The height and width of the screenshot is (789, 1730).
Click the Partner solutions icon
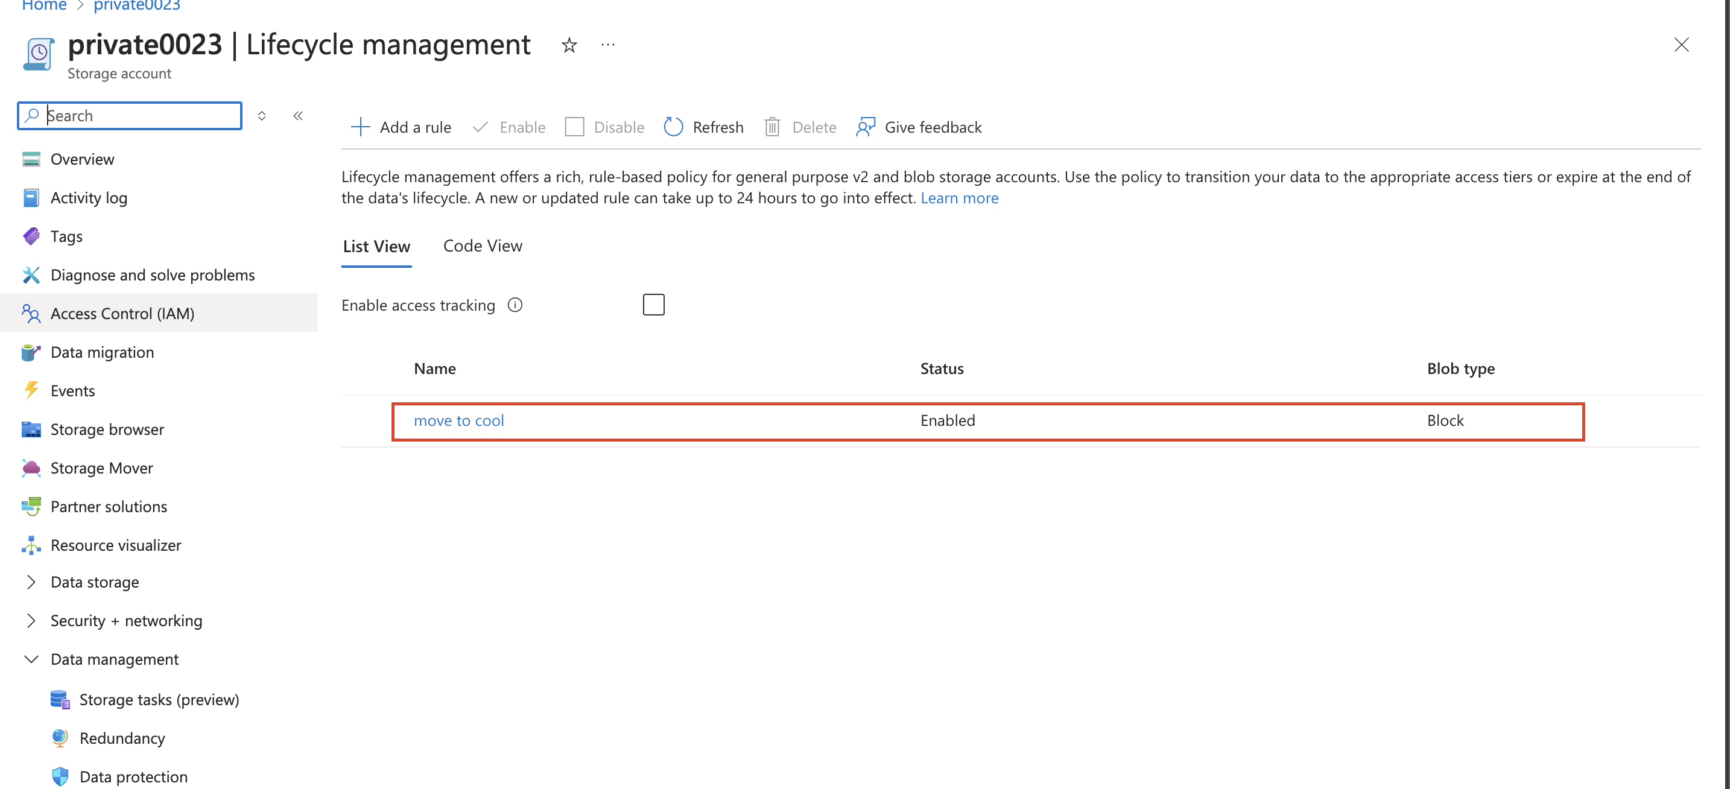(31, 506)
